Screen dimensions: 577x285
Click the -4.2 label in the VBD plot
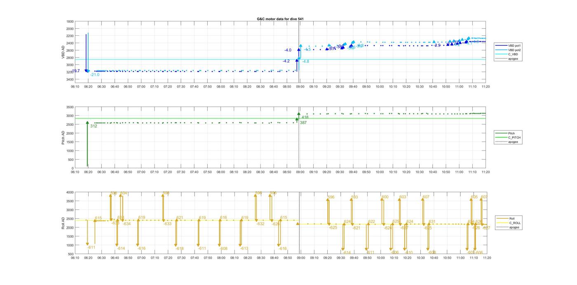point(286,61)
